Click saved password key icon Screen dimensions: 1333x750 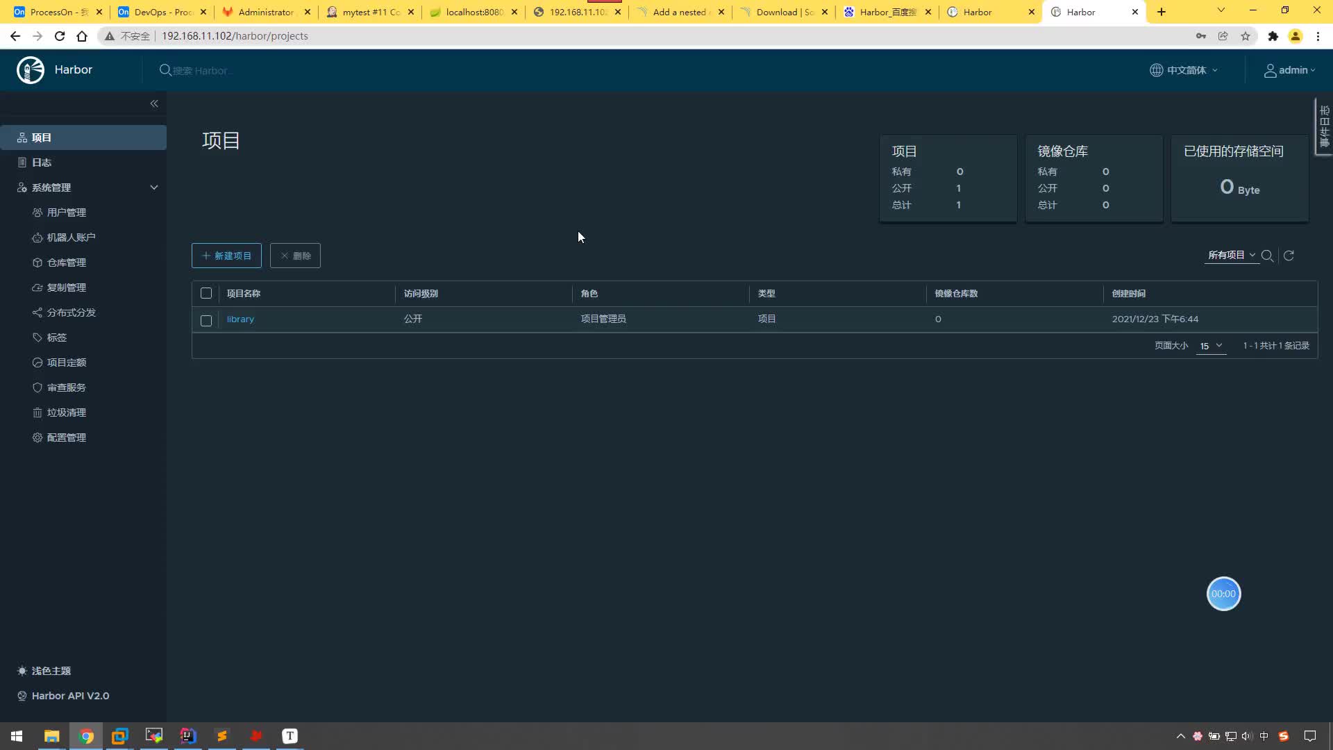point(1201,36)
